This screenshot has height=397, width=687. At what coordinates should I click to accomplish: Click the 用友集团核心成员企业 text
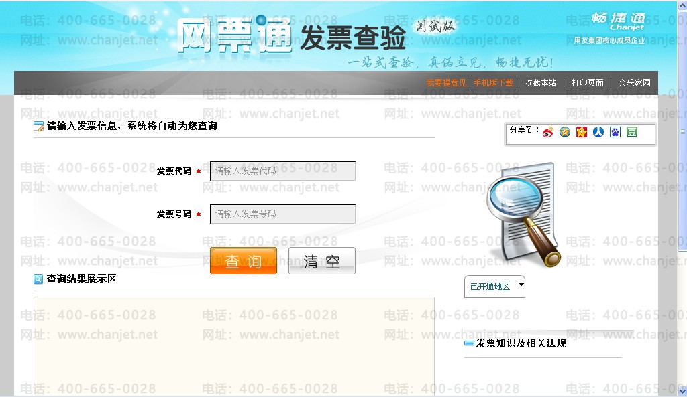[x=609, y=40]
